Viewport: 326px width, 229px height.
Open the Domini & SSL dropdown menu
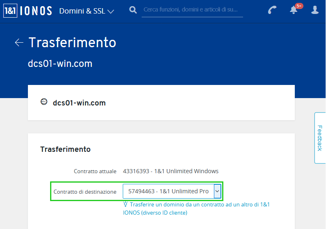87,11
